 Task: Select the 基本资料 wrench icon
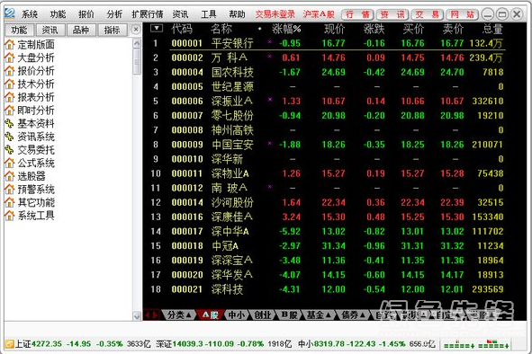[10, 124]
